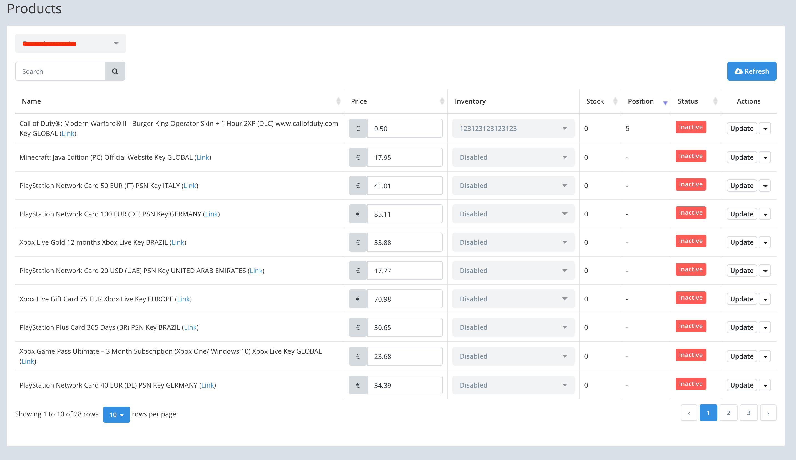
Task: Expand action caret for Minecraft row
Action: [x=765, y=157]
